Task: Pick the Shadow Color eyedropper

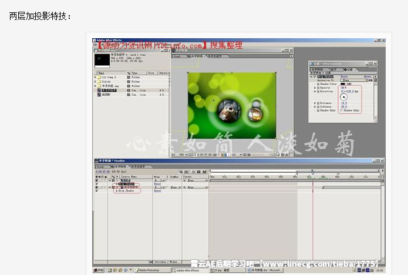Action: point(349,84)
